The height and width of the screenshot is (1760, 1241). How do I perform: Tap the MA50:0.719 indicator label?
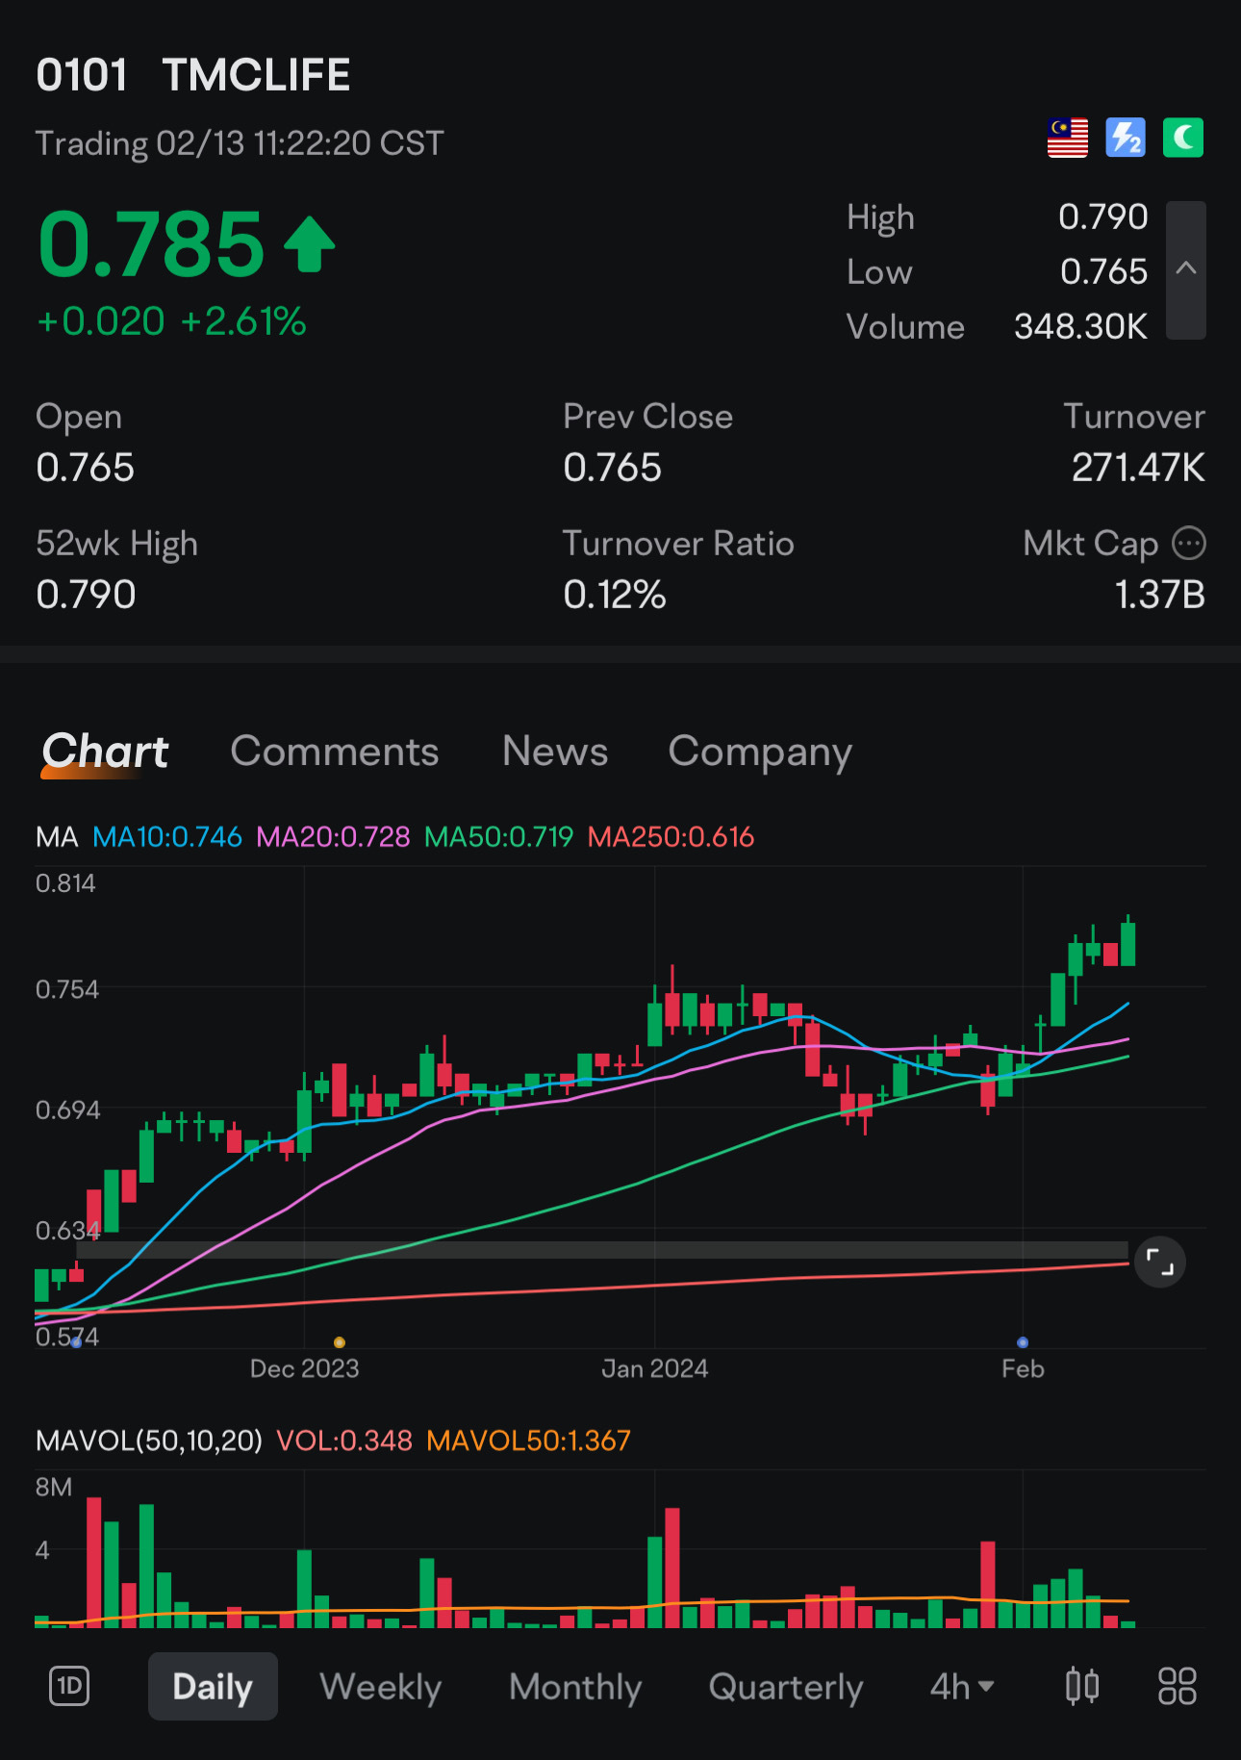[498, 836]
